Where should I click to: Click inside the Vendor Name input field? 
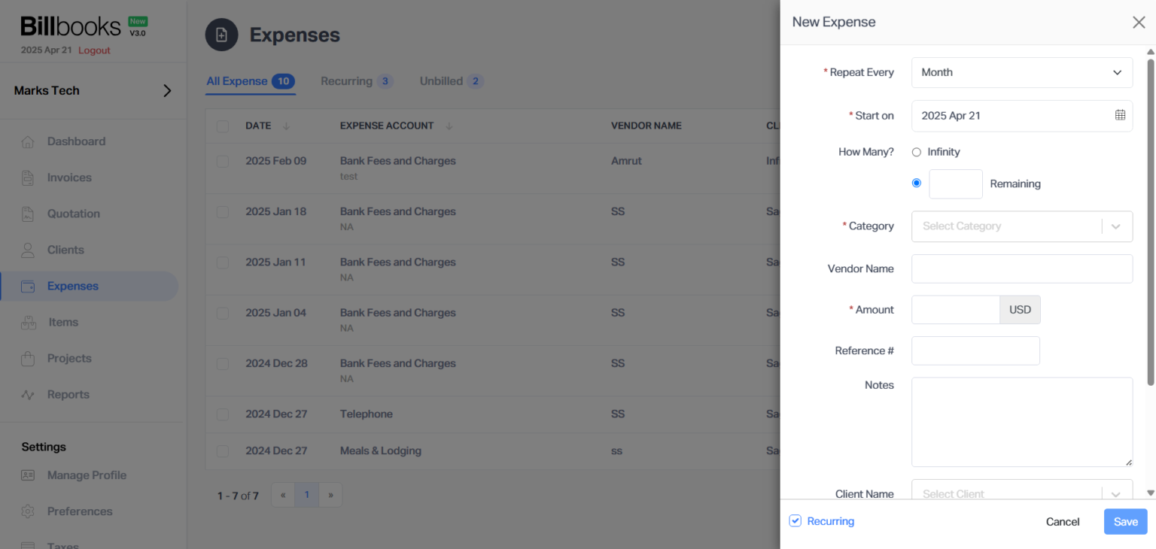(1021, 268)
